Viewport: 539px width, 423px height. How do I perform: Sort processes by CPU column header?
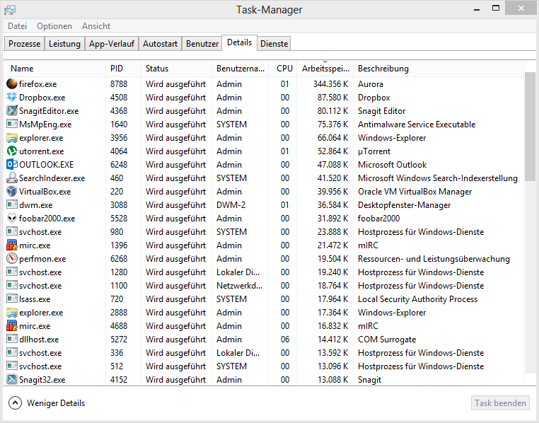tap(284, 69)
